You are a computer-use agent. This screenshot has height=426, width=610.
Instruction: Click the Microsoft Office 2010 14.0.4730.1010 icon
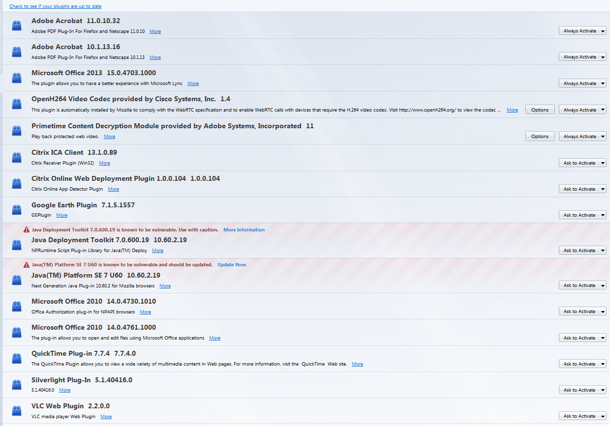point(17,306)
